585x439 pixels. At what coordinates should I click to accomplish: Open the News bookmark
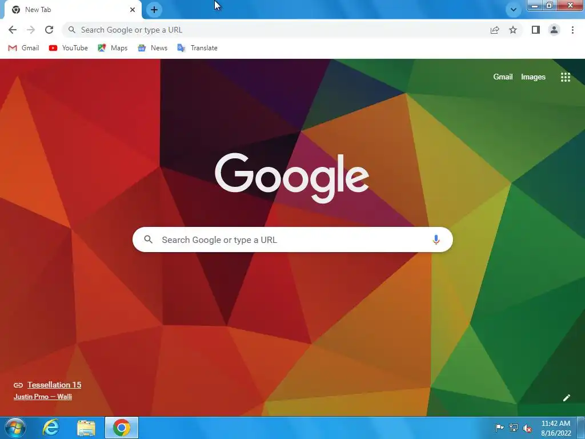[x=153, y=48]
